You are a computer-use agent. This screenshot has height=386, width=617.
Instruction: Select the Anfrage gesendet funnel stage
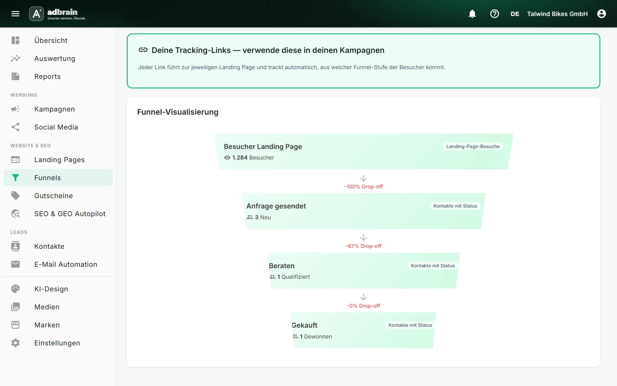[363, 211]
